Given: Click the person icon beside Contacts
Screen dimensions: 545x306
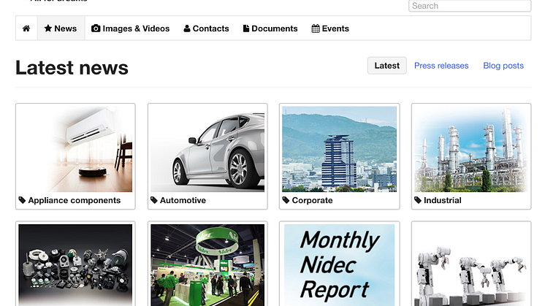Looking at the screenshot, I should pyautogui.click(x=187, y=28).
